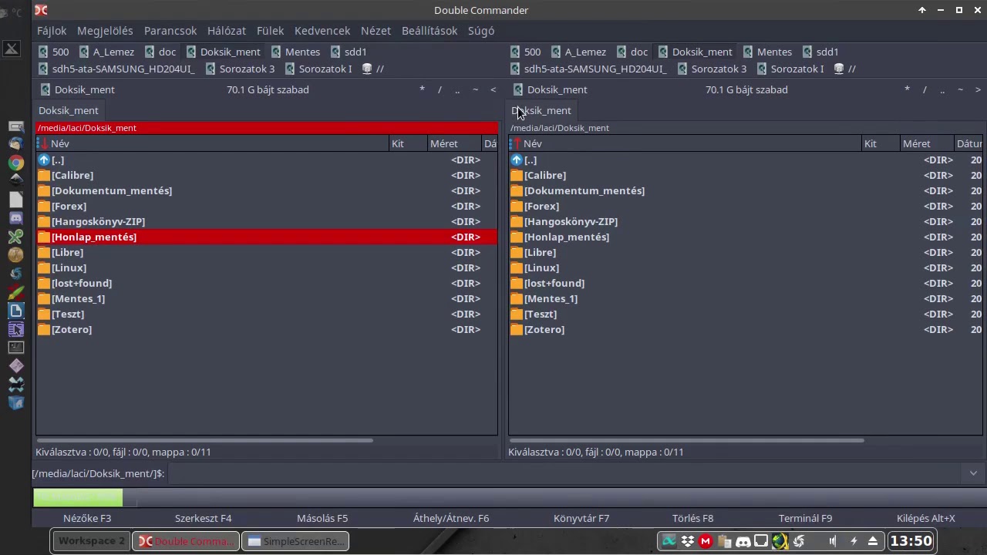Viewport: 987px width, 555px height.
Task: Switch right panel to A_Lemez drive
Action: (x=578, y=52)
